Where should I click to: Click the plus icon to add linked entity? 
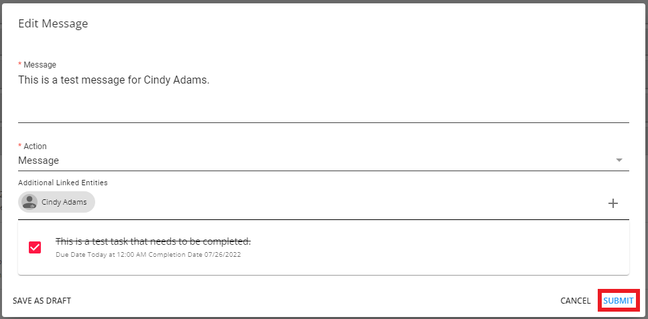(612, 203)
